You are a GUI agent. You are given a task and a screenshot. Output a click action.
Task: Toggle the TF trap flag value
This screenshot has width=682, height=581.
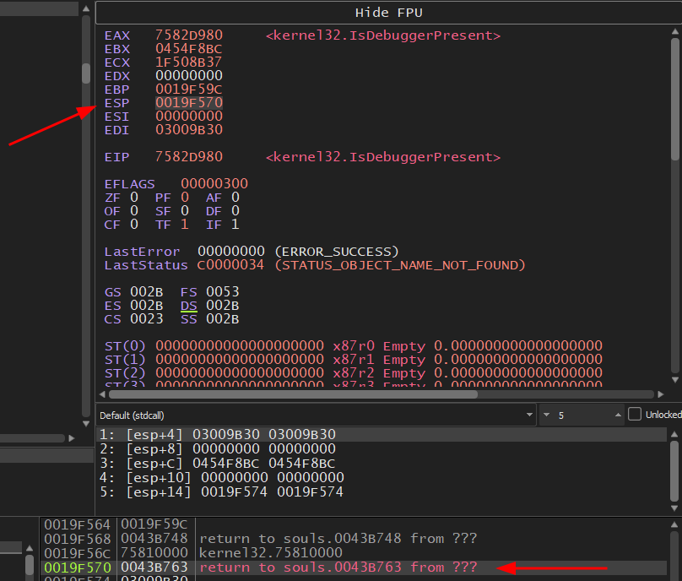click(x=185, y=225)
